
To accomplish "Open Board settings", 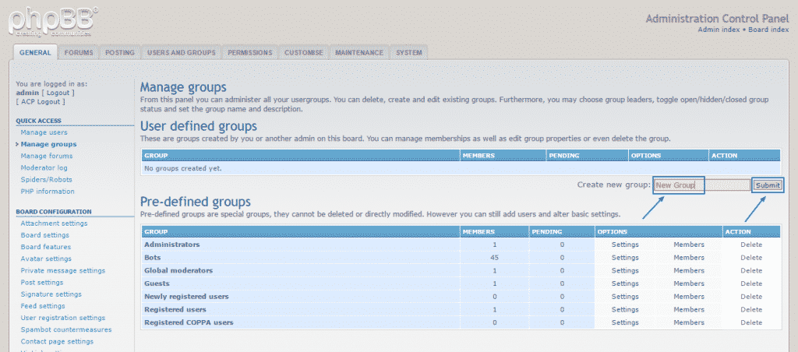I will 44,235.
